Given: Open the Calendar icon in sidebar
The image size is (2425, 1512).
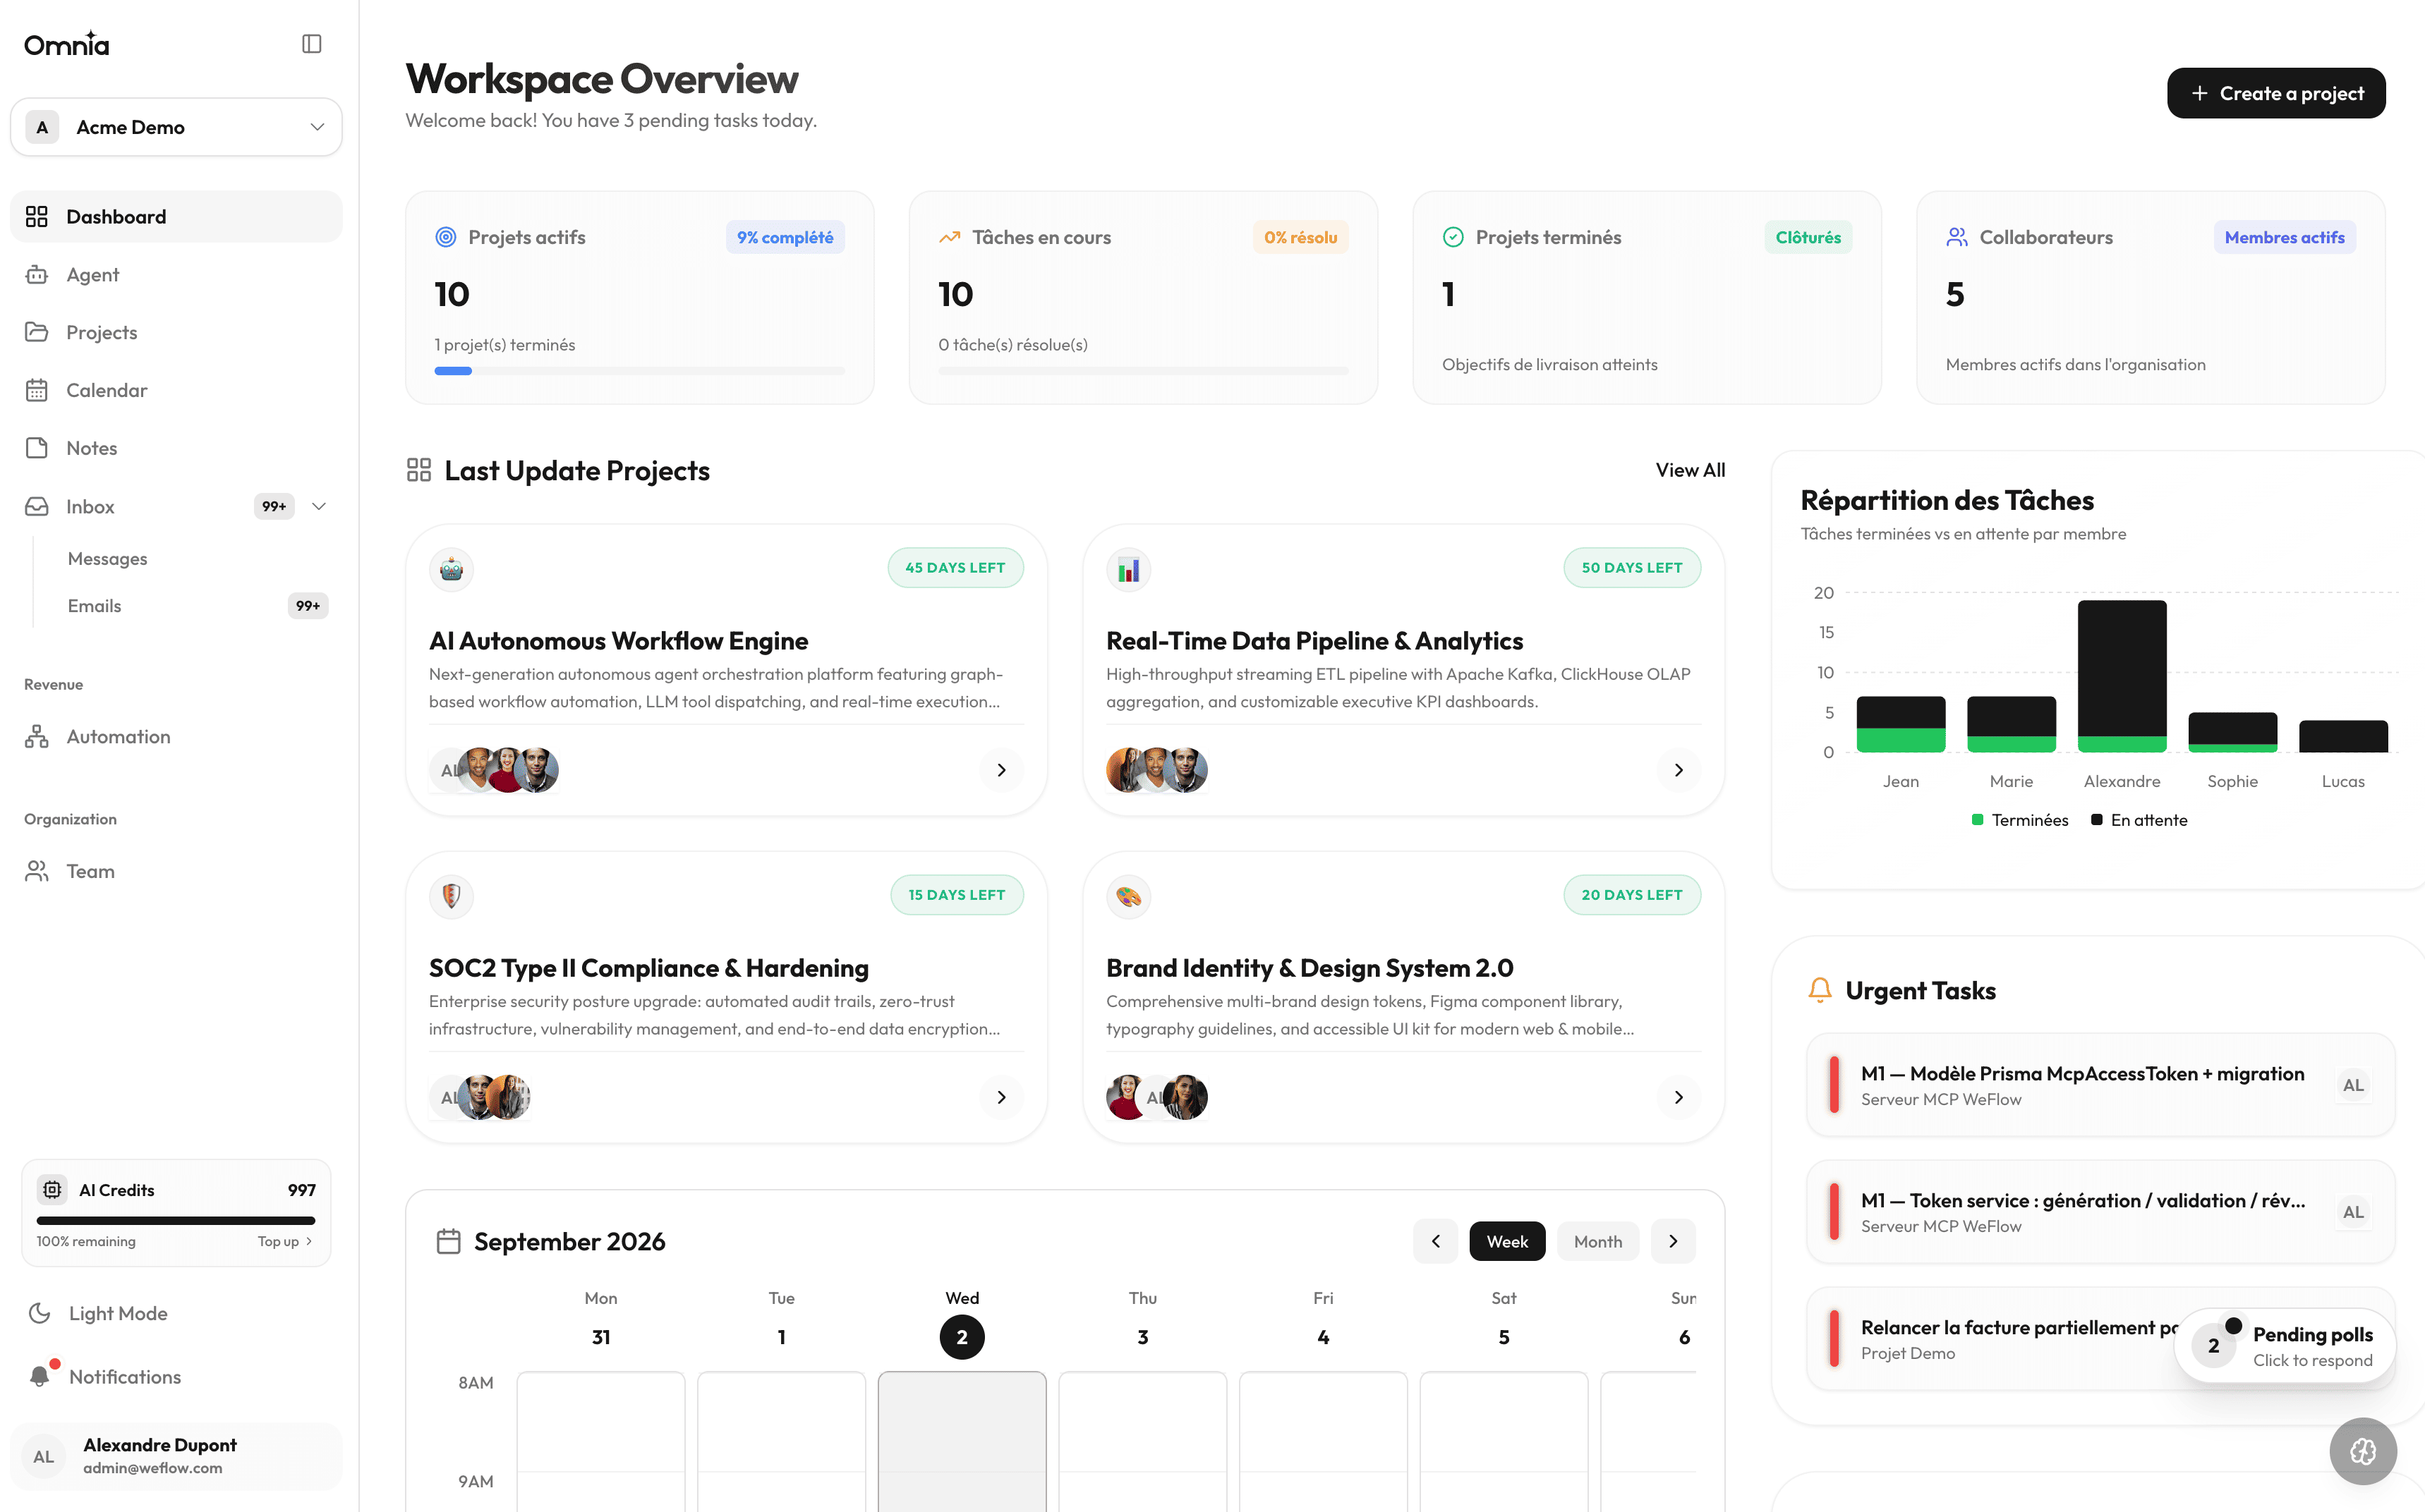Looking at the screenshot, I should pos(37,390).
